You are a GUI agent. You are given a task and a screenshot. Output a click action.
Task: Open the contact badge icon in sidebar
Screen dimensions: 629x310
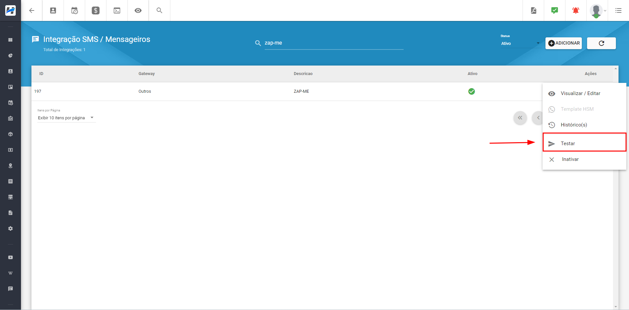pyautogui.click(x=10, y=71)
